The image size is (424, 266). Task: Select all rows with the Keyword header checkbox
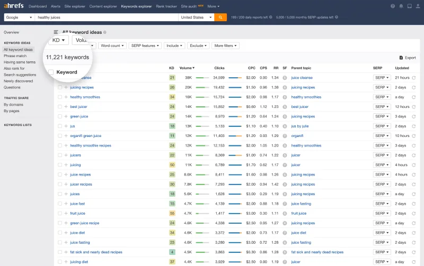[x=51, y=72]
